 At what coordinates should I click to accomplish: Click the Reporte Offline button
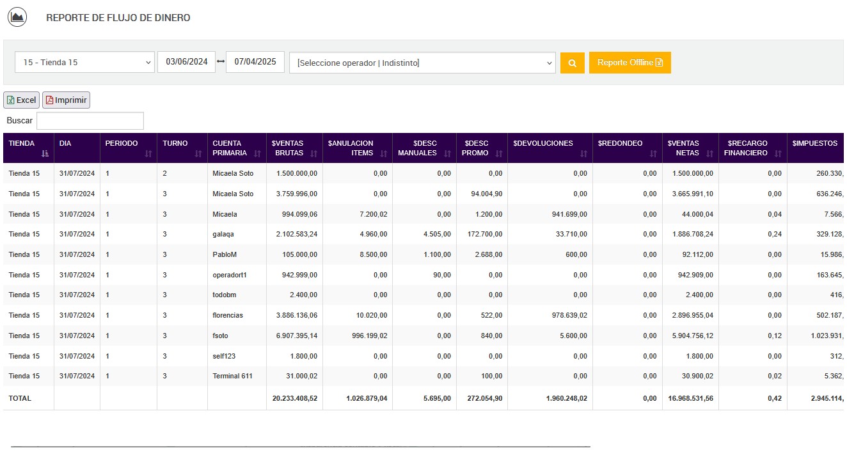click(x=629, y=63)
